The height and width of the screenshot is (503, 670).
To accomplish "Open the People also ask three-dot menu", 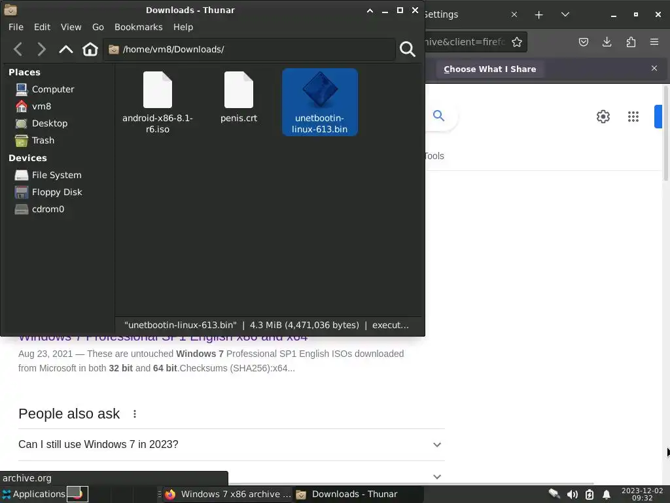I will [x=135, y=414].
